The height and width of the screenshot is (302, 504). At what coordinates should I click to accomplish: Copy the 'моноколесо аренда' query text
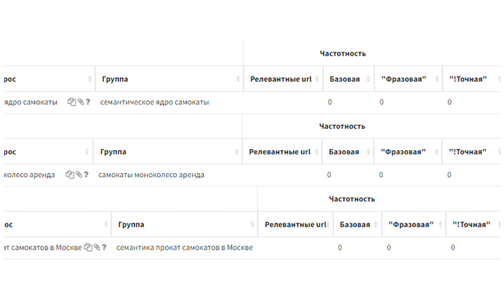pyautogui.click(x=69, y=174)
